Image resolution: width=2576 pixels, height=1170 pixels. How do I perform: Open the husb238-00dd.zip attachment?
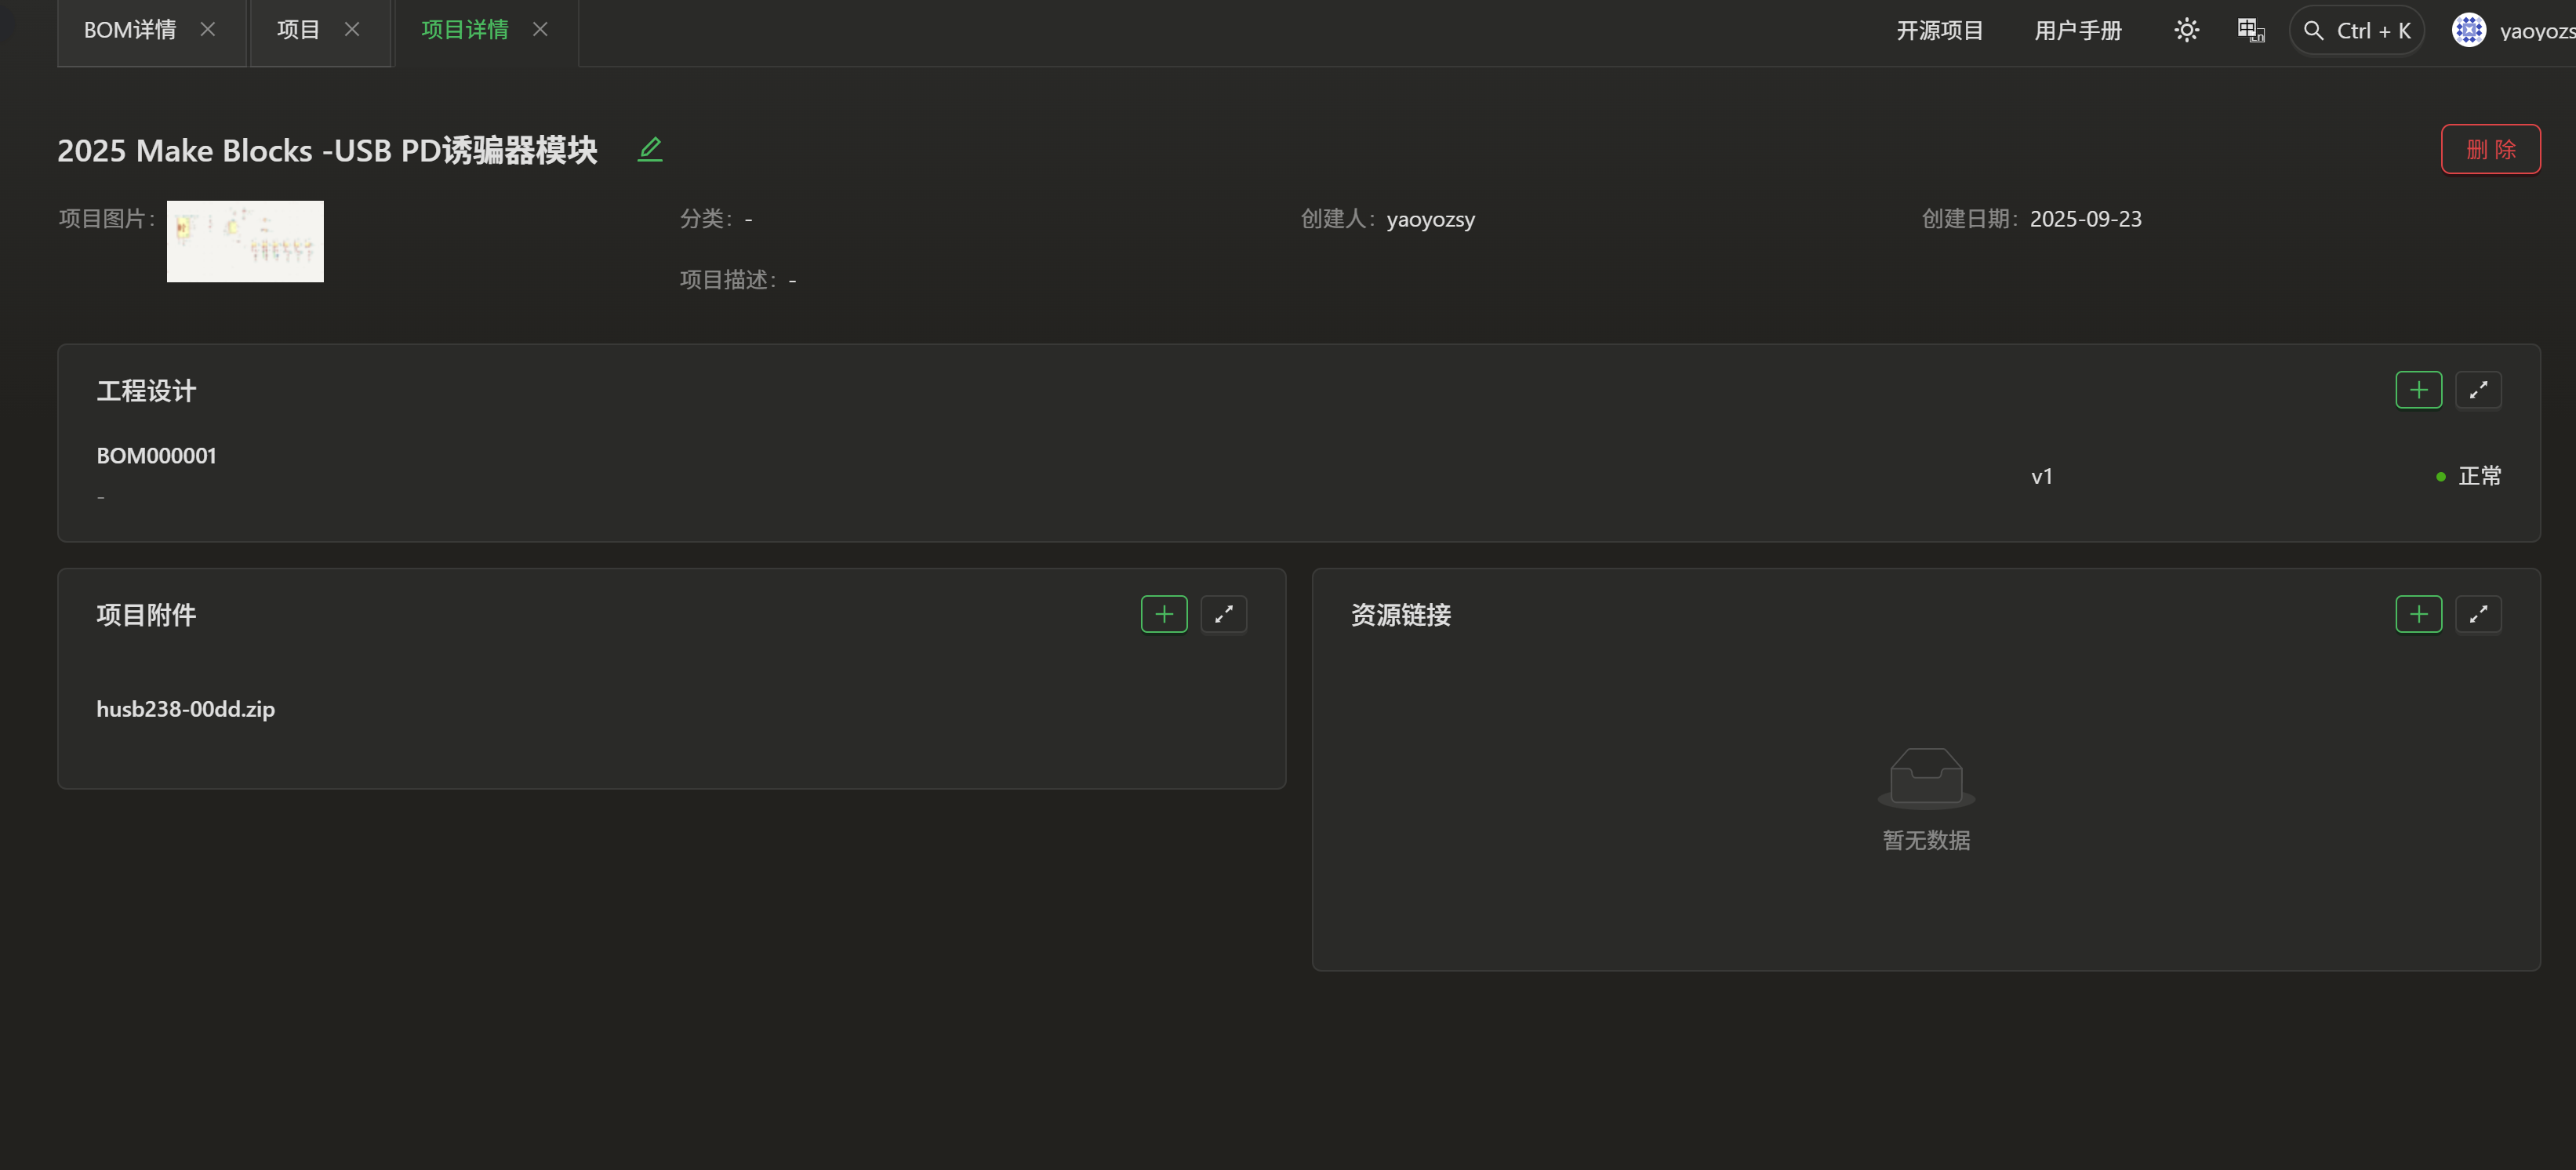[186, 709]
